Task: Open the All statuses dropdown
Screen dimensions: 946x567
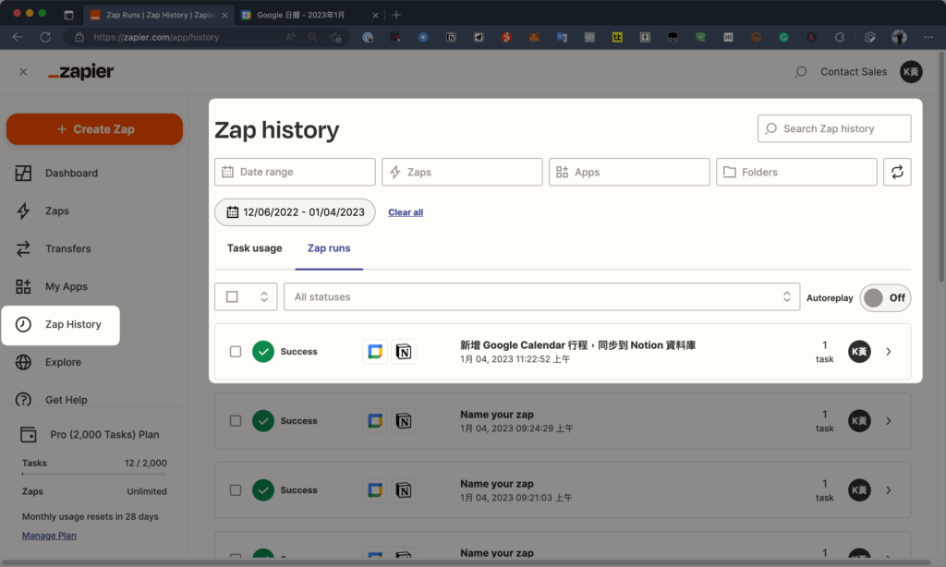Action: [x=541, y=296]
